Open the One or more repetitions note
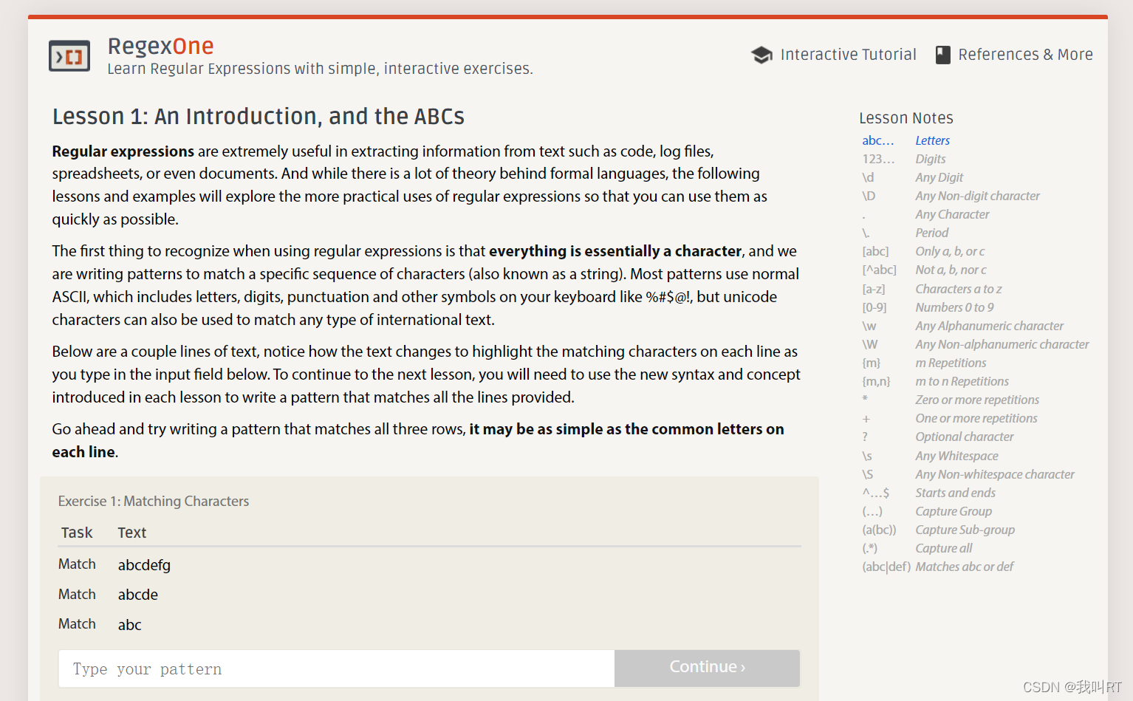 [x=976, y=418]
